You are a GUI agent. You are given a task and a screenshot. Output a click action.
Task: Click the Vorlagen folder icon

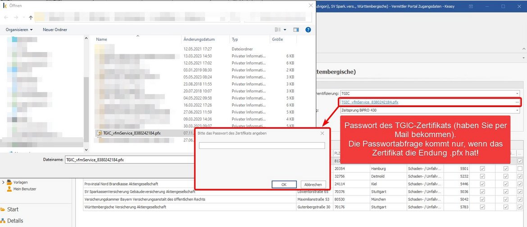(x=9, y=182)
